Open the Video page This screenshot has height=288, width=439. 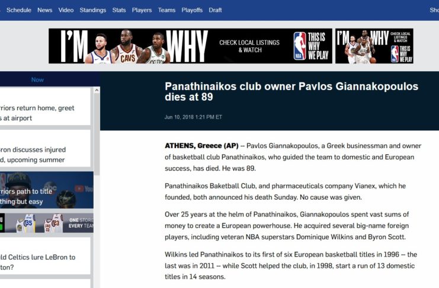[66, 10]
